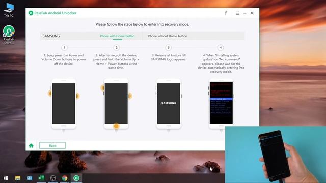
Task: Click the PassFab logo in title bar
Action: (31, 13)
